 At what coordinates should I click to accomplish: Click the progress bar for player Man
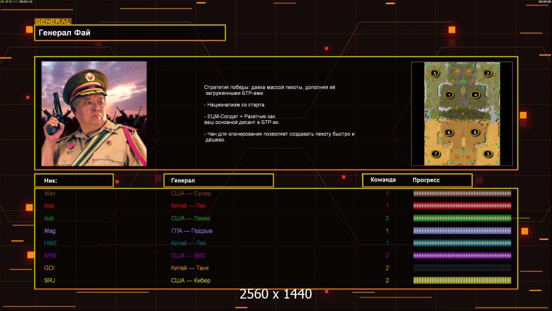coord(462,193)
